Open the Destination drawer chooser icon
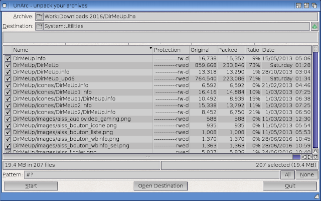 pyautogui.click(x=39, y=26)
